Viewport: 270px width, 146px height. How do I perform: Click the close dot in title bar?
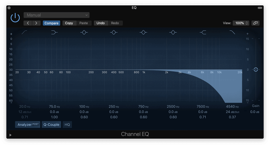coord(9,8)
